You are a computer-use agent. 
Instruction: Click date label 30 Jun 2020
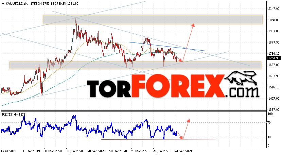pos(74,151)
